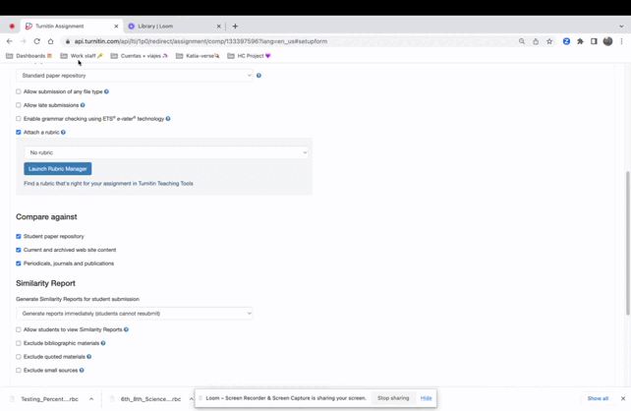Open the Dashboards bookmark folder
Image resolution: width=631 pixels, height=411 pixels.
(29, 56)
